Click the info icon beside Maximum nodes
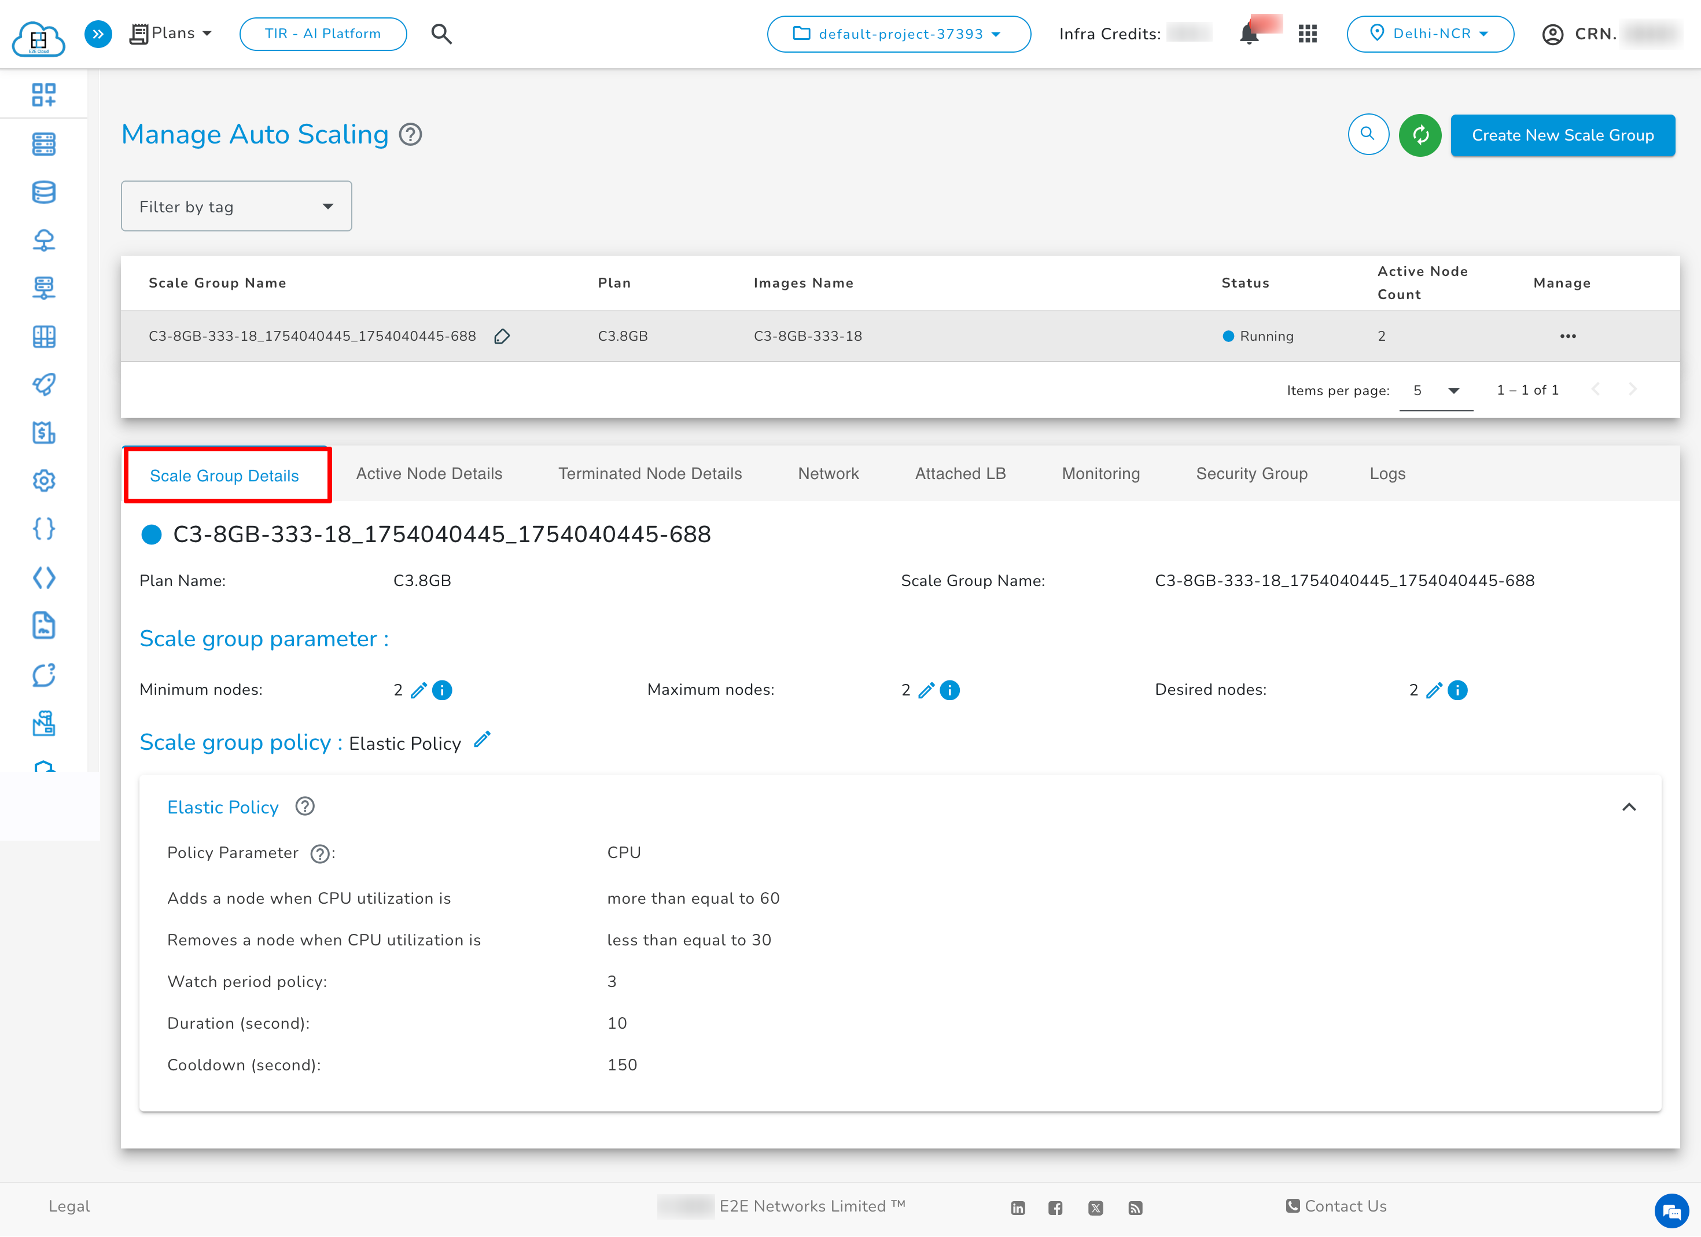Image resolution: width=1701 pixels, height=1237 pixels. point(949,690)
